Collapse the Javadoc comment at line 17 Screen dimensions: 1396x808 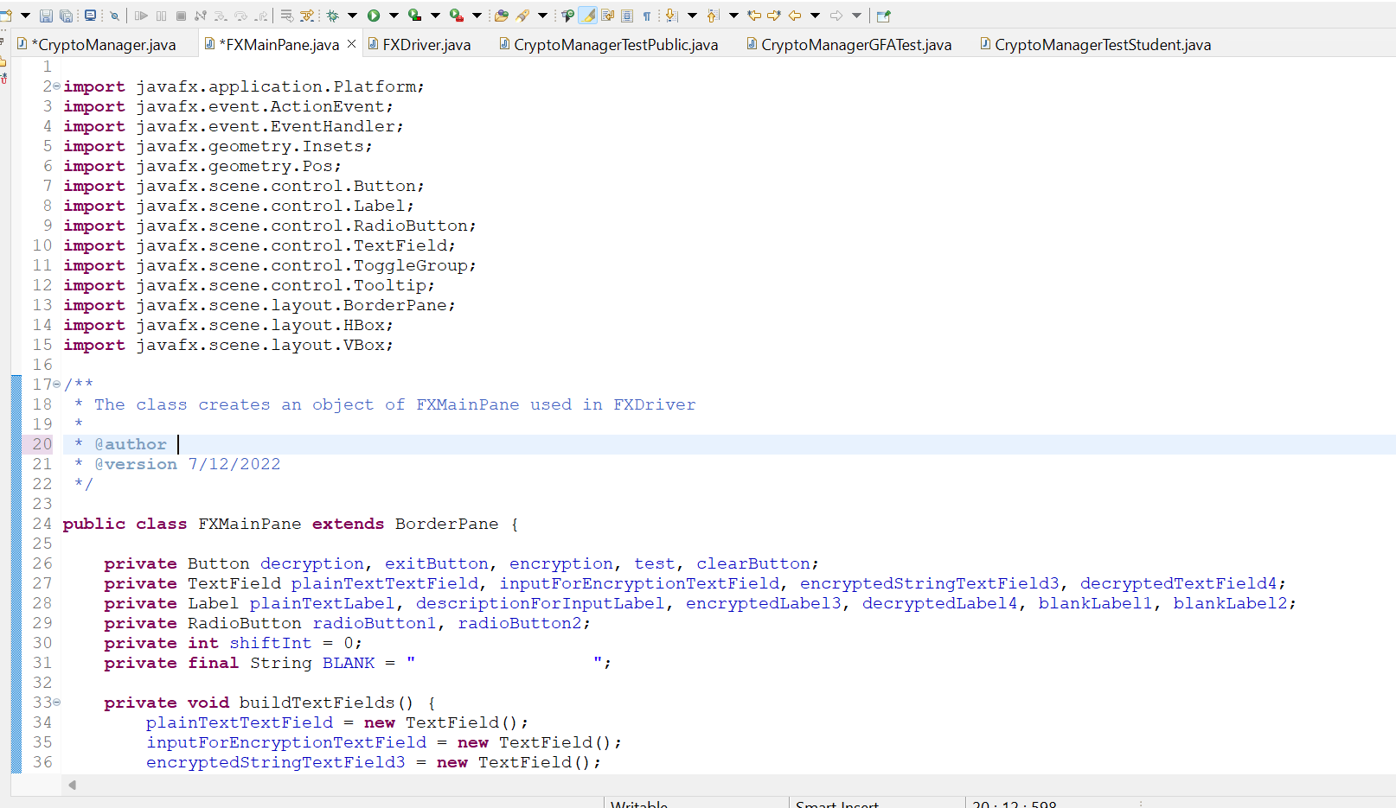point(56,385)
